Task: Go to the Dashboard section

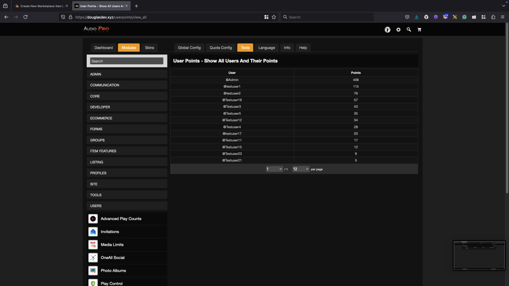Action: tap(103, 48)
